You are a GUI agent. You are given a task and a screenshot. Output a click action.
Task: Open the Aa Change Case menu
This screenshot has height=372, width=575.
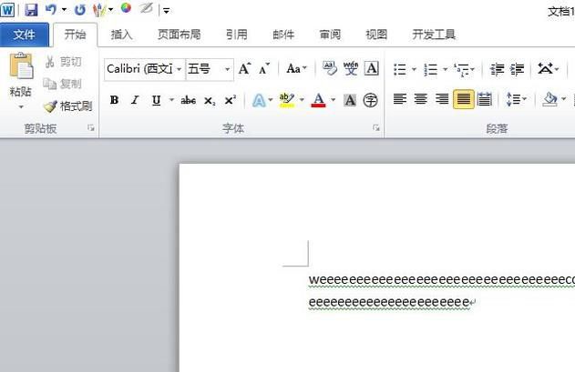coord(296,68)
